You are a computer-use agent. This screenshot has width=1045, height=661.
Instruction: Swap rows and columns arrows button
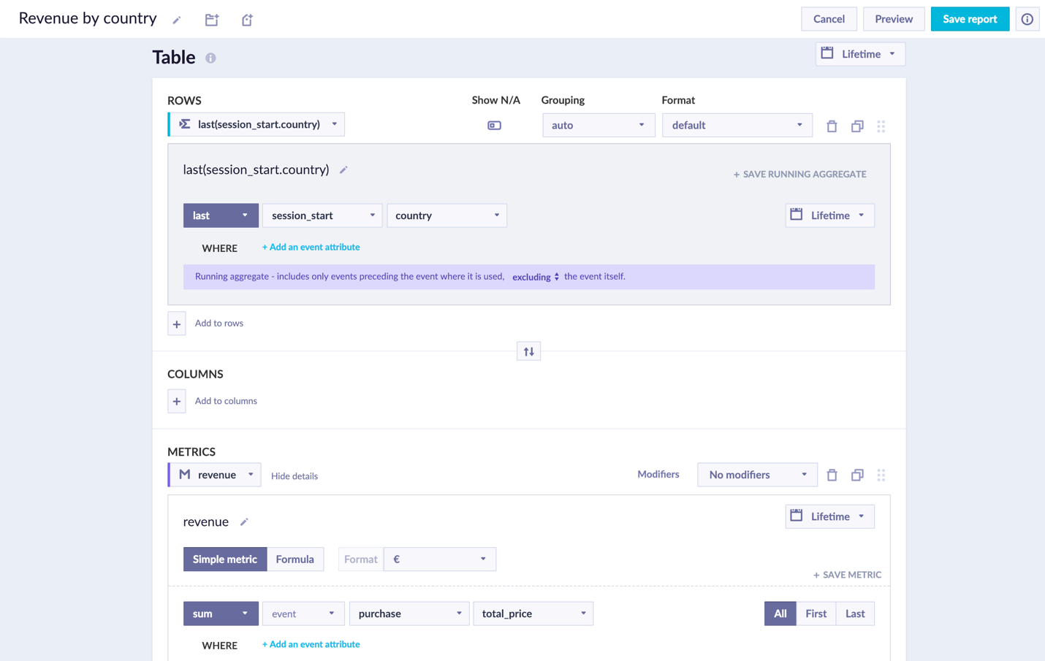tap(528, 351)
